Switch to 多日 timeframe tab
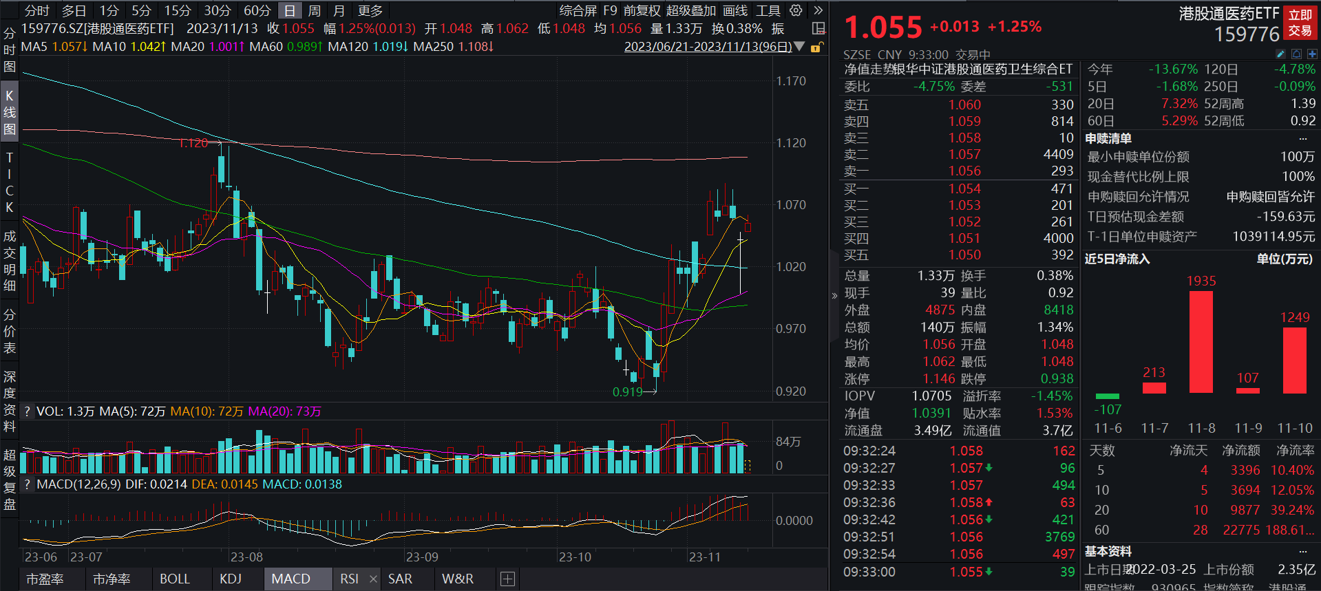Image resolution: width=1321 pixels, height=591 pixels. (74, 10)
